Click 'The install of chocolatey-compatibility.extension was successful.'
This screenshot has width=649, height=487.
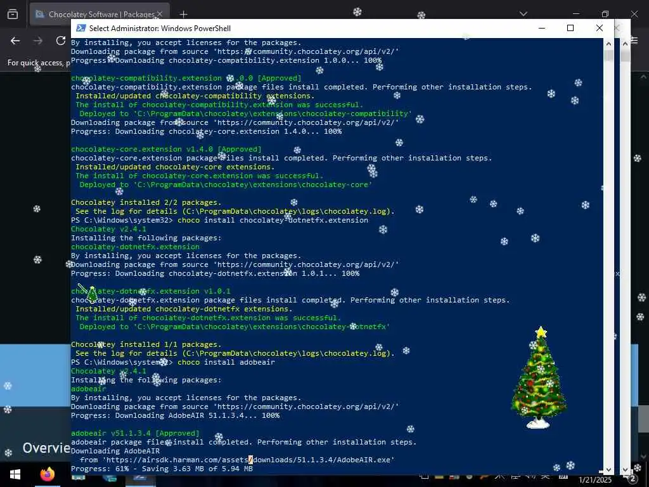coord(219,105)
